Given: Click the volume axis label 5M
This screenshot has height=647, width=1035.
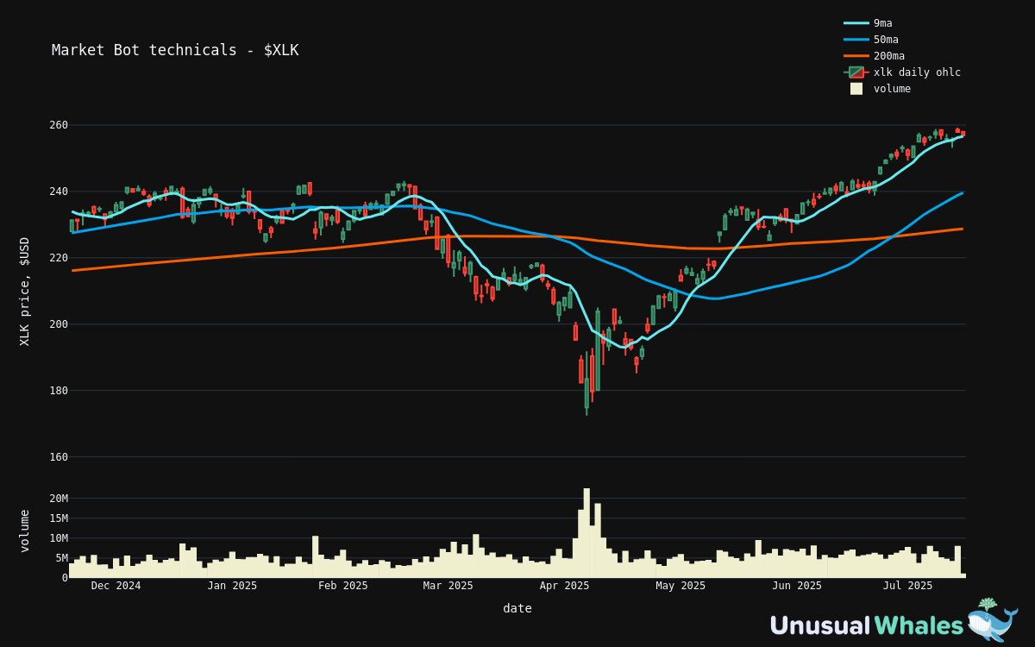Looking at the screenshot, I should (x=61, y=558).
